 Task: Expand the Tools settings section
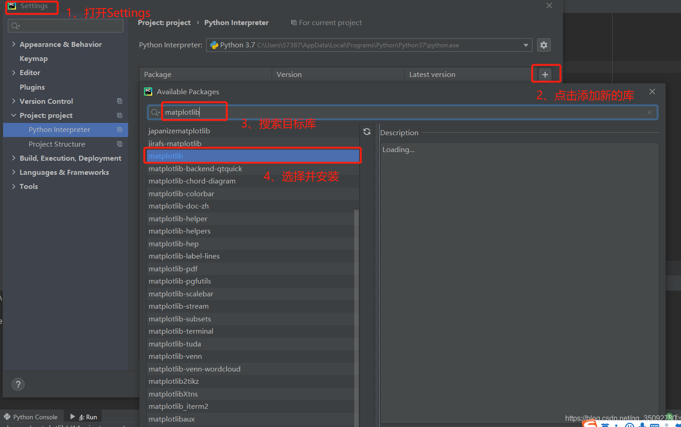(14, 186)
